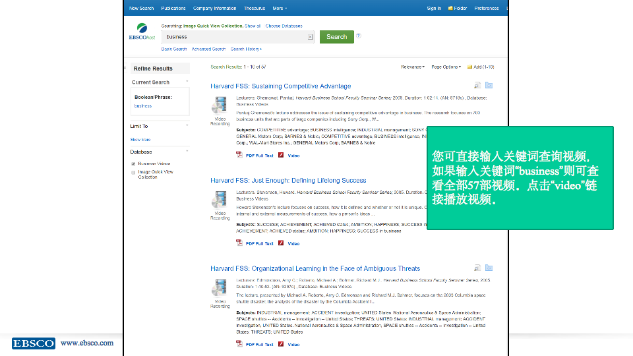The image size is (633, 356).
Task: Open Thesaurus in top menu
Action: click(x=255, y=8)
